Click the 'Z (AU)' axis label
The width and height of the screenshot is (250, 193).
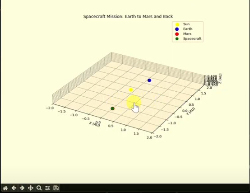(x=220, y=79)
